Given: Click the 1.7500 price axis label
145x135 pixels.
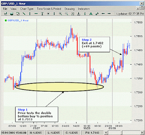Looking at the screenshot, I should (x=138, y=36).
